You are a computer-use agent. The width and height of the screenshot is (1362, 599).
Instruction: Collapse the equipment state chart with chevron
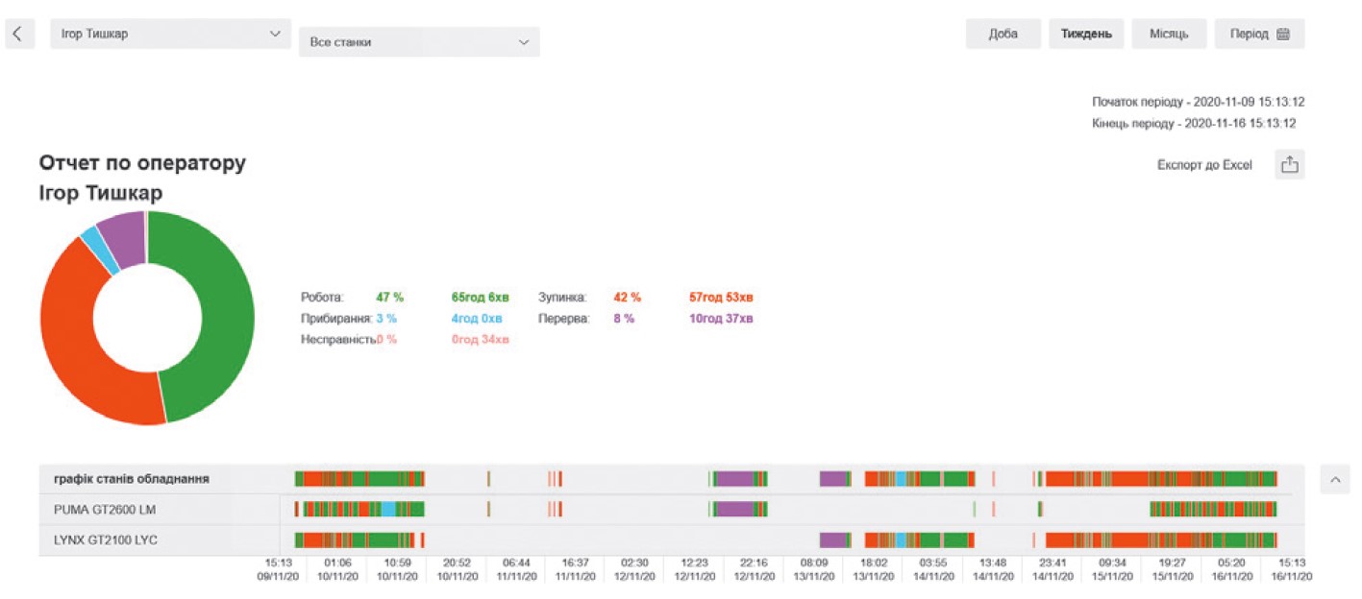(1335, 478)
